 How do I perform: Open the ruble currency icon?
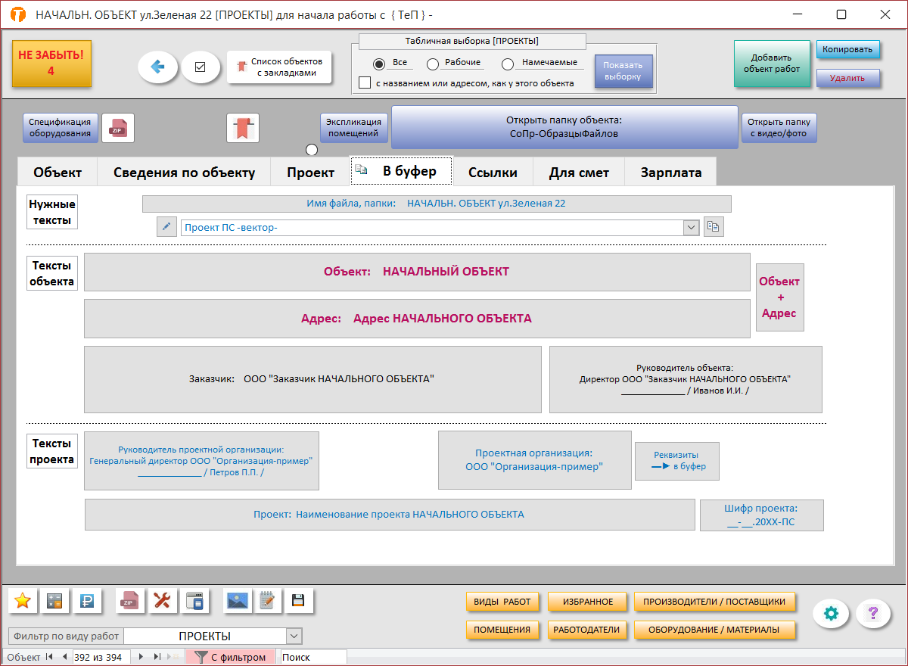click(x=87, y=601)
